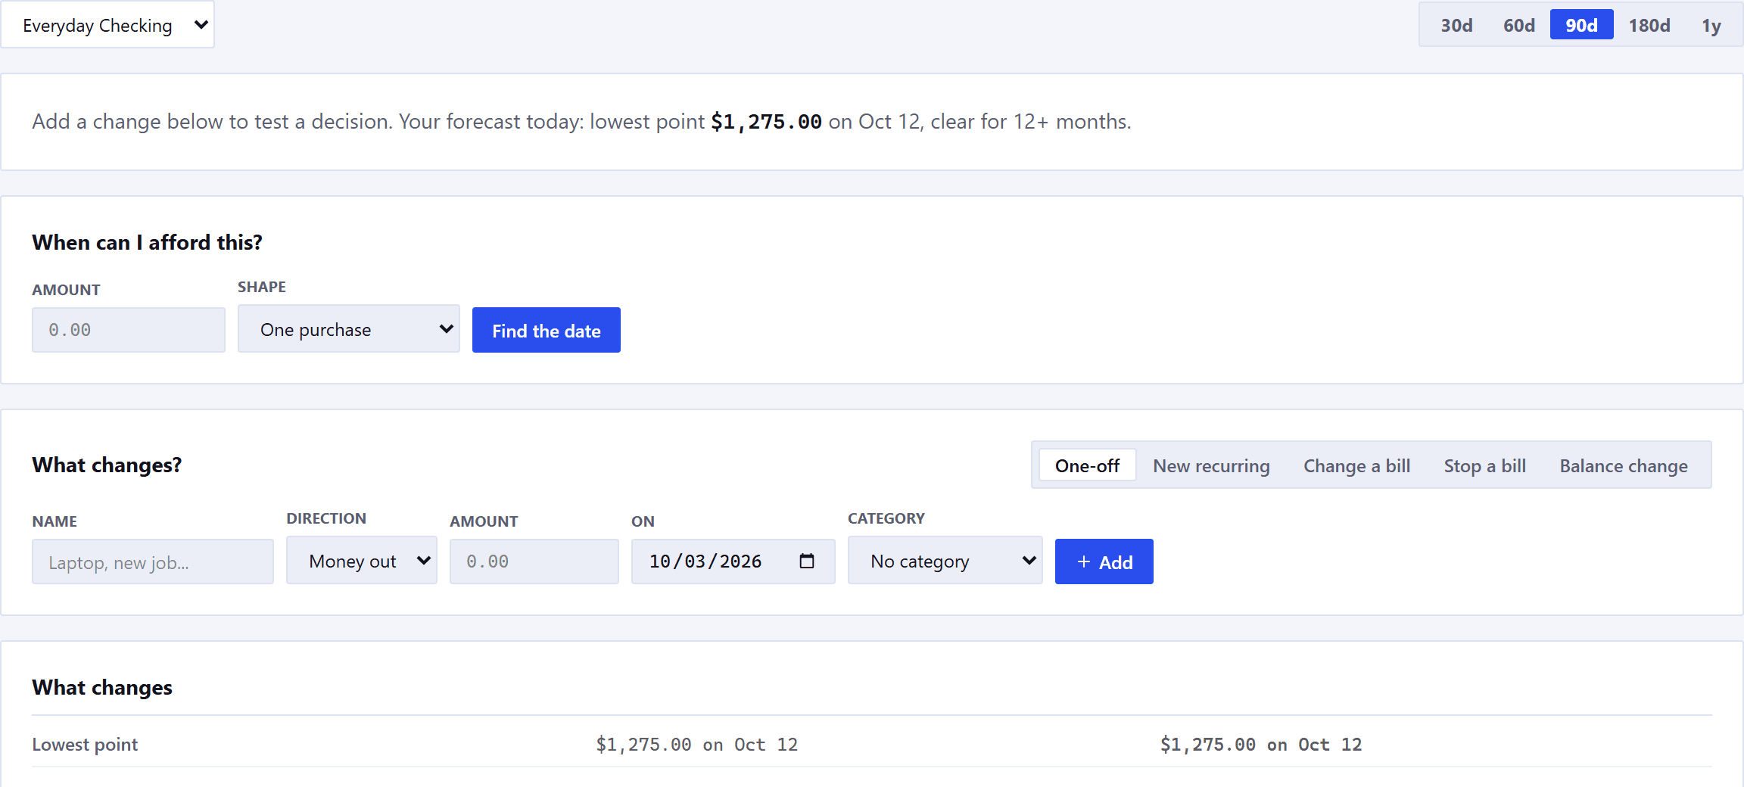Expand the One purchase shape dropdown
Screen dimensions: 1744x787
pyautogui.click(x=349, y=329)
